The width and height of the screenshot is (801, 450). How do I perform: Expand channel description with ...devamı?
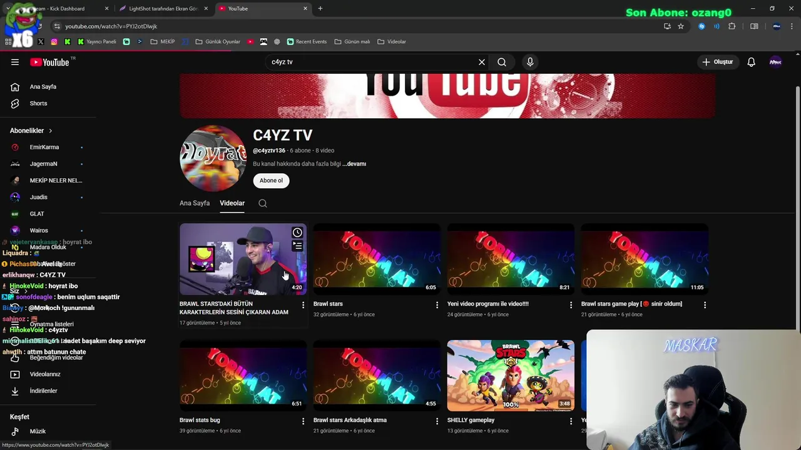(x=354, y=164)
